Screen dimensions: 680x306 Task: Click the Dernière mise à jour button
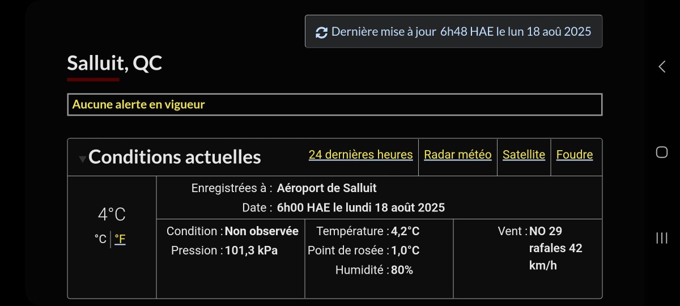click(453, 32)
